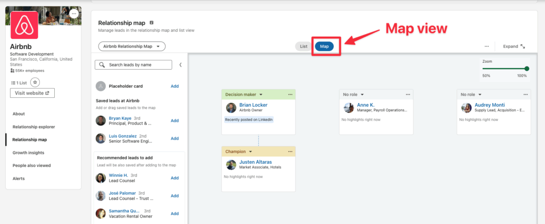Click Anne K.'s avatar on the map
545x224 pixels.
tap(349, 107)
